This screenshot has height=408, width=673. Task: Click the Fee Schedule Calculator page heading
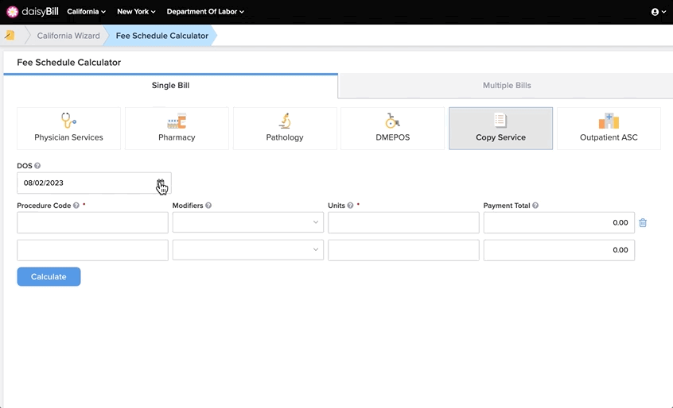[x=68, y=63]
